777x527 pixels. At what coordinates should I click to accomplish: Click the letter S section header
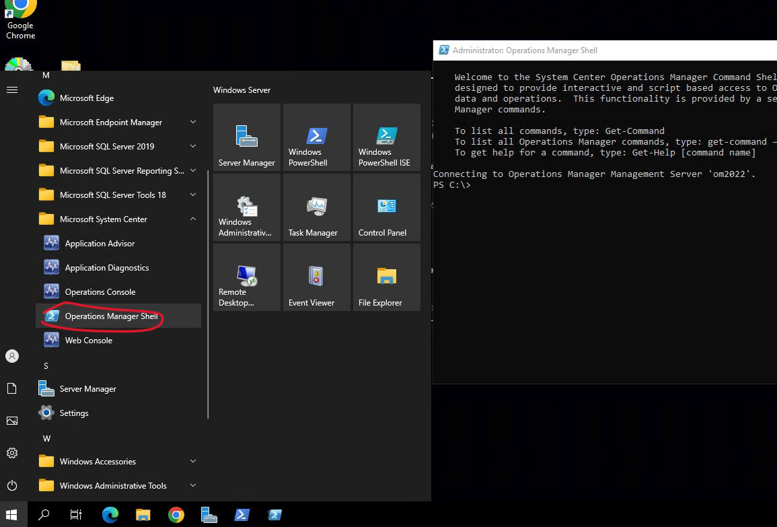coord(46,366)
